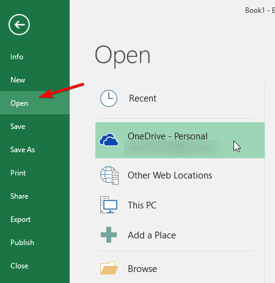Click the OneDrive cloud icon

coord(109,139)
